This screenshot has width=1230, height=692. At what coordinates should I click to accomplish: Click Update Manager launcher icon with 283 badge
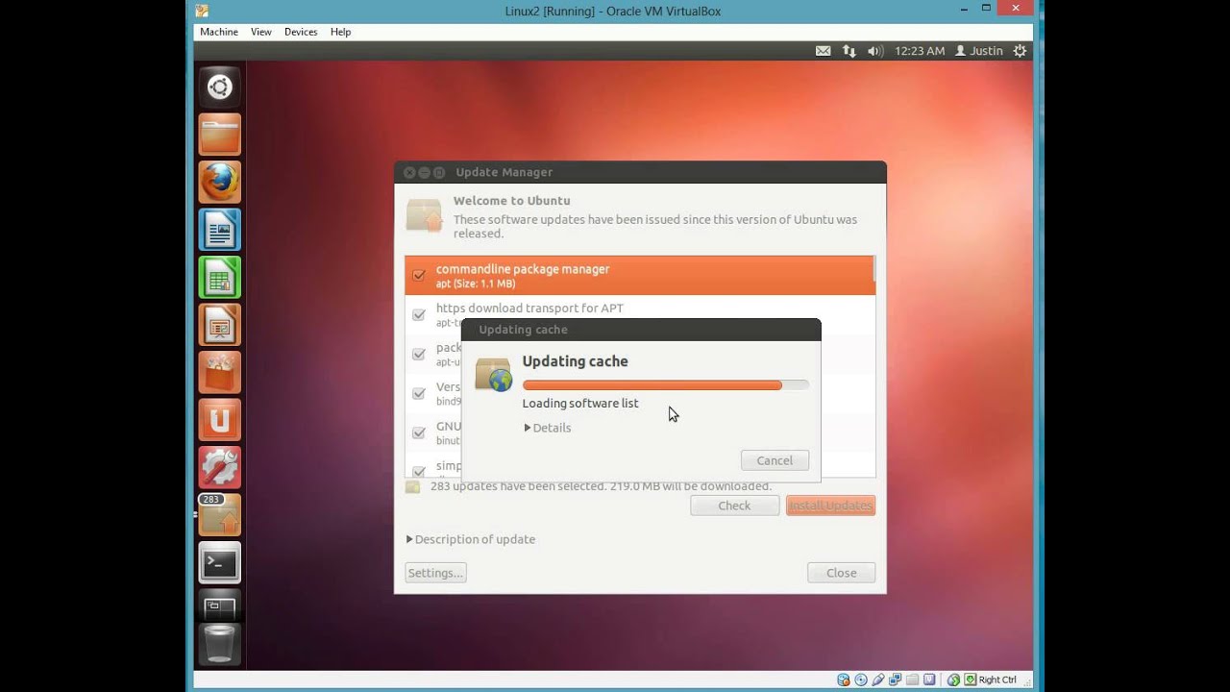click(220, 515)
